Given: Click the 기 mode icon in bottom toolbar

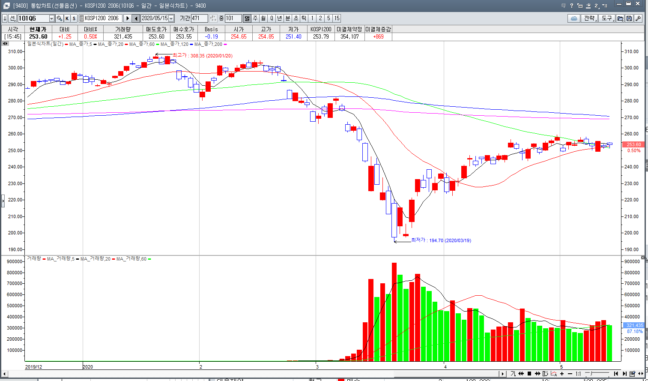Looking at the screenshot, I should point(513,374).
